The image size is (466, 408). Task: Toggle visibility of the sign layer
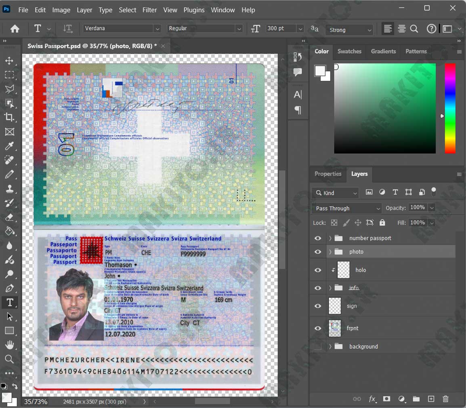pyautogui.click(x=318, y=306)
